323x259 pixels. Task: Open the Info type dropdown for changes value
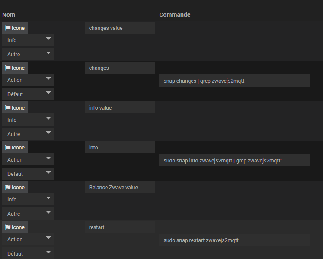pyautogui.click(x=28, y=40)
